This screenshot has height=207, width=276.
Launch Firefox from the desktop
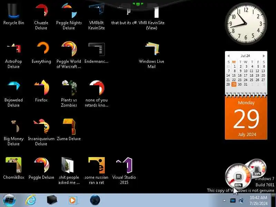pyautogui.click(x=41, y=91)
